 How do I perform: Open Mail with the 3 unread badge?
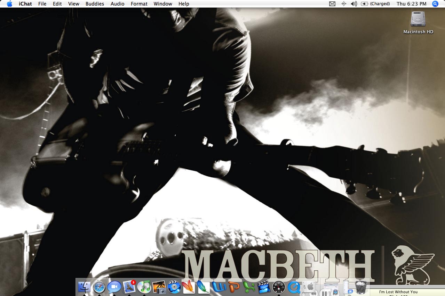pos(129,287)
